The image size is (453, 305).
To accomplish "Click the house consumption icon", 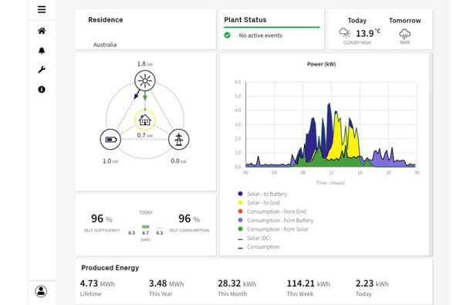I will 145,120.
